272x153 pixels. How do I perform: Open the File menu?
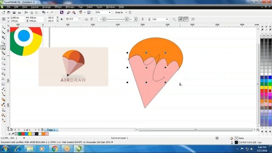[8, 7]
